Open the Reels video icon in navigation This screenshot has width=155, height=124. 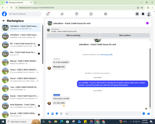(77, 14)
